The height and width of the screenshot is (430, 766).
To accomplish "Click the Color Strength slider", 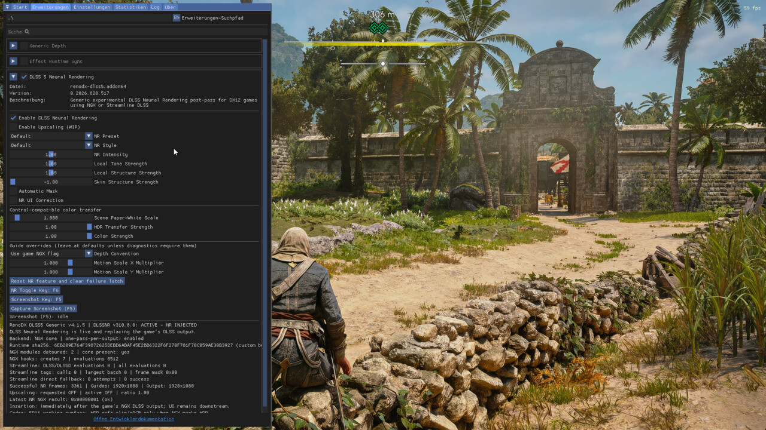I will coord(51,236).
